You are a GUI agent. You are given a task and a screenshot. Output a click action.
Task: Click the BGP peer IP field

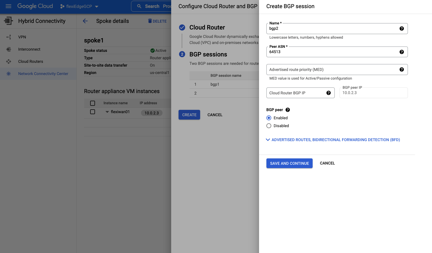coord(374,93)
